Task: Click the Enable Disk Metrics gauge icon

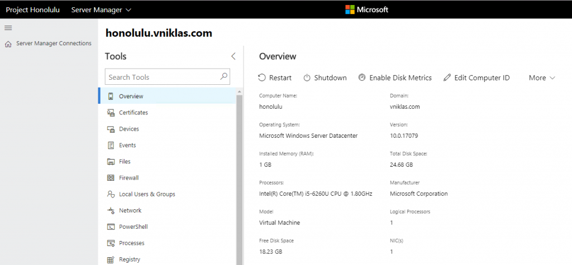Action: click(x=362, y=78)
